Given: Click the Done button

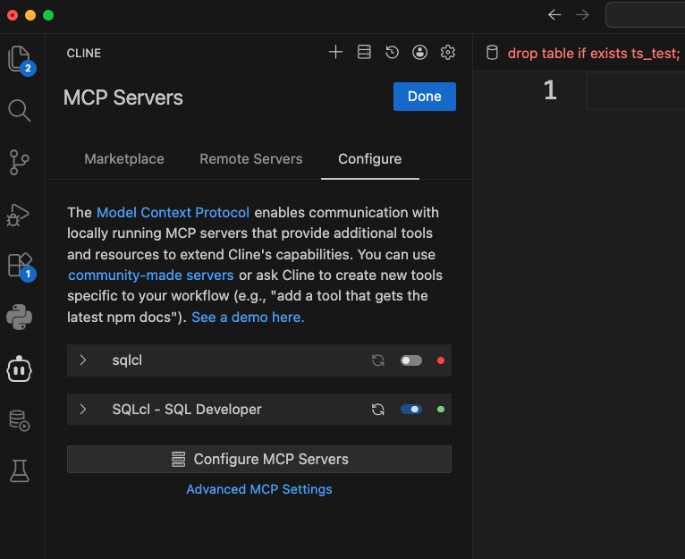Looking at the screenshot, I should [x=424, y=97].
